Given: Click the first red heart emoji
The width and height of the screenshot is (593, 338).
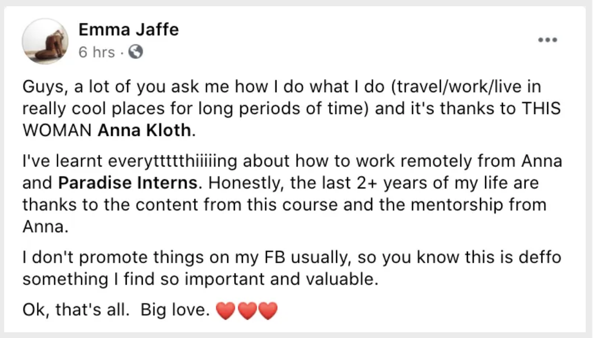Looking at the screenshot, I should (x=226, y=311).
